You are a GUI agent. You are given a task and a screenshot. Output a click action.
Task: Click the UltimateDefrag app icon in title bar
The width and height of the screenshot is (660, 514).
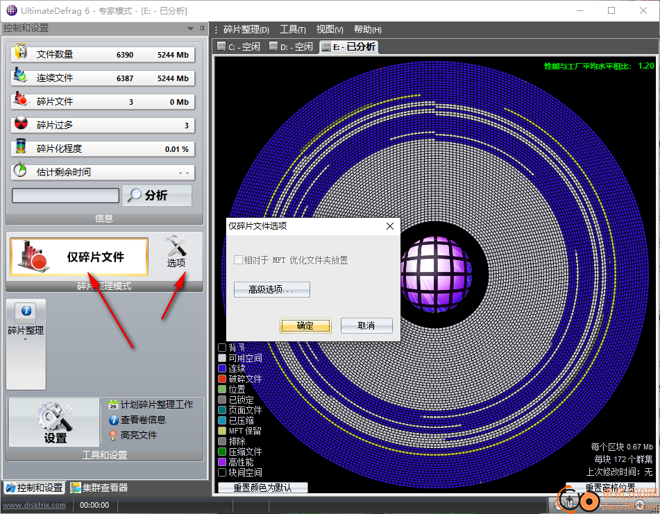pos(11,10)
